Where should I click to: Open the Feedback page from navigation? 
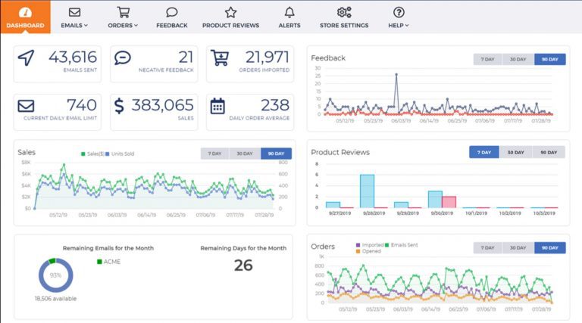point(172,17)
